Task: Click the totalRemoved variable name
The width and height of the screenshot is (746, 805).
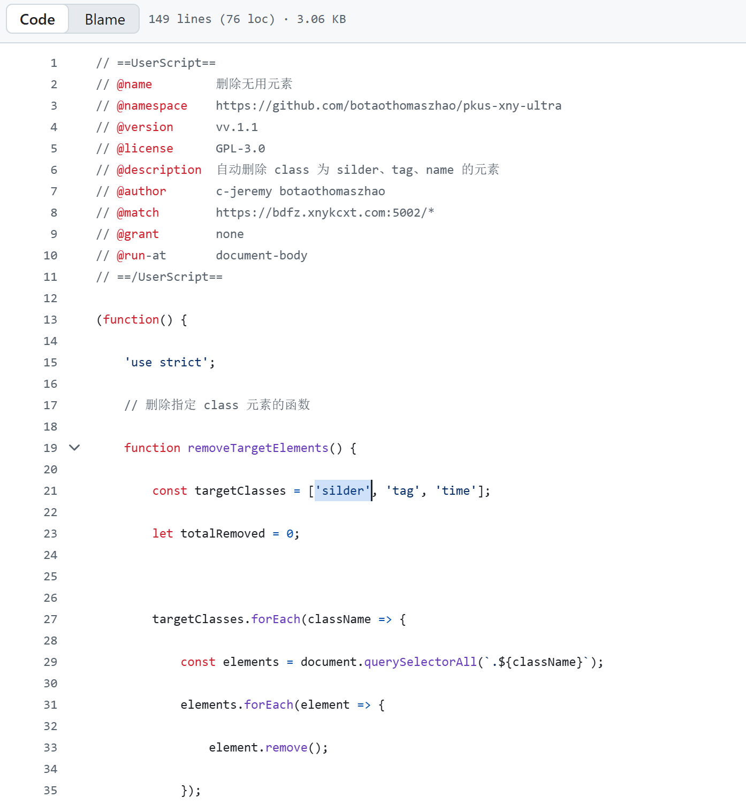Action: click(222, 534)
